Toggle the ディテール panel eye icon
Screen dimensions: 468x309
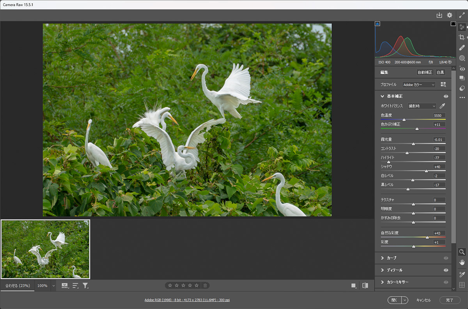coord(446,270)
